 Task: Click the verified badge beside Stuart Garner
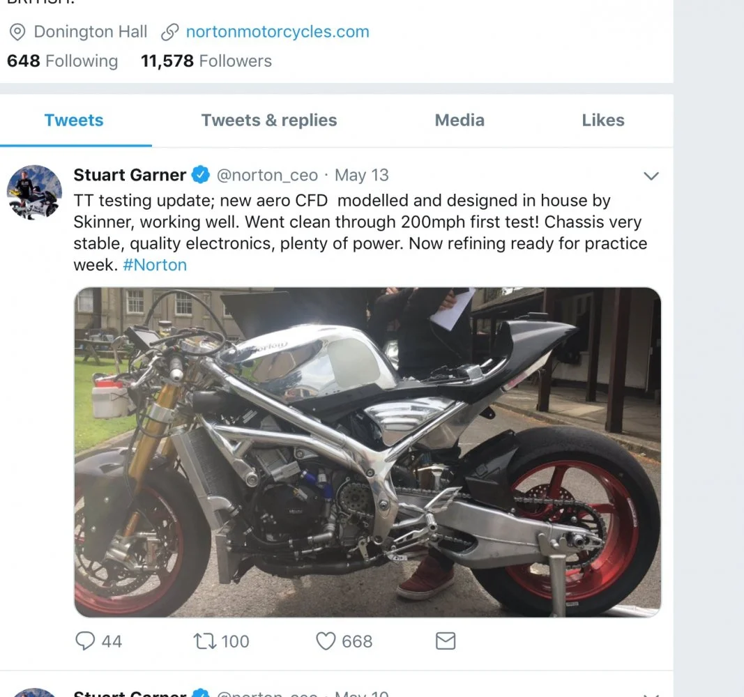200,175
